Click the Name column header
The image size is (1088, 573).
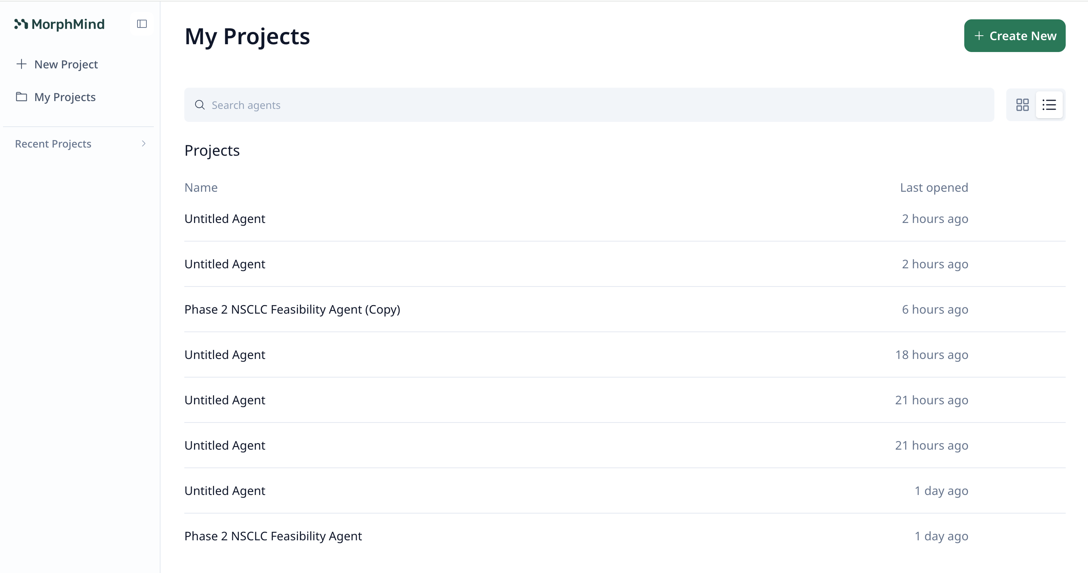click(x=201, y=188)
